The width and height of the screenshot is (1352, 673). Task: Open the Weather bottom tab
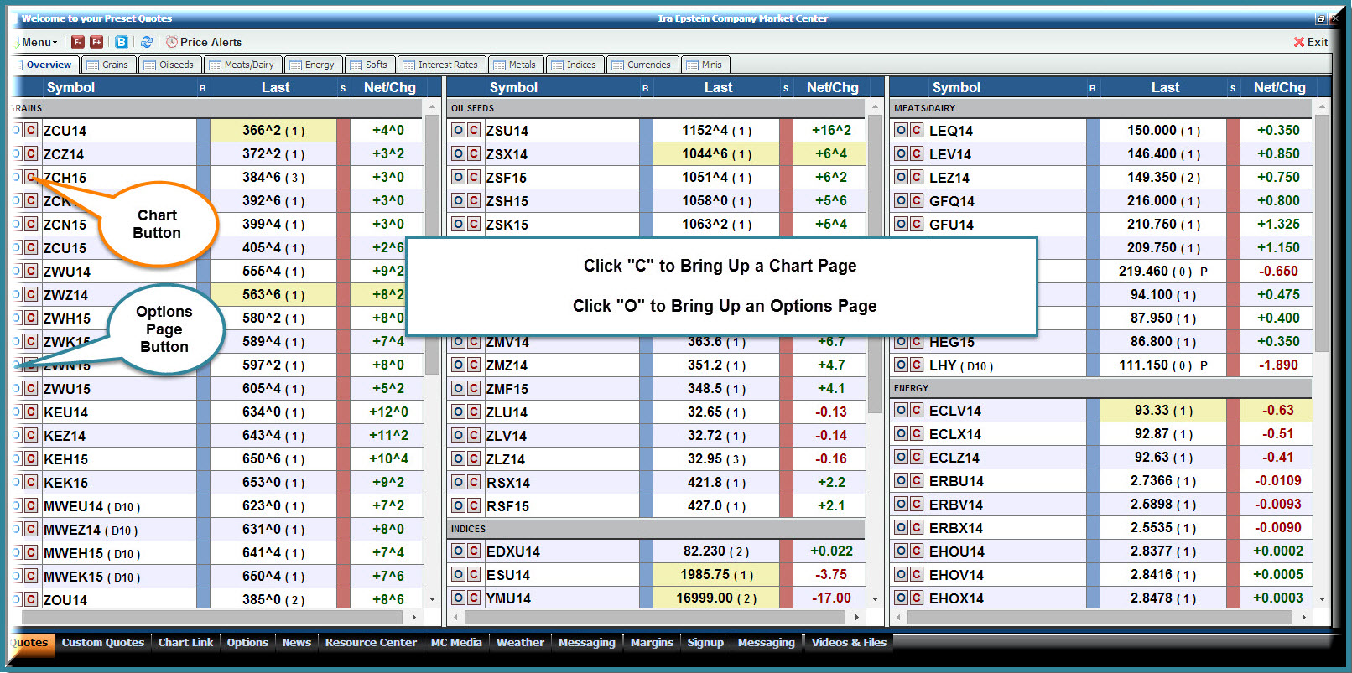pyautogui.click(x=520, y=643)
